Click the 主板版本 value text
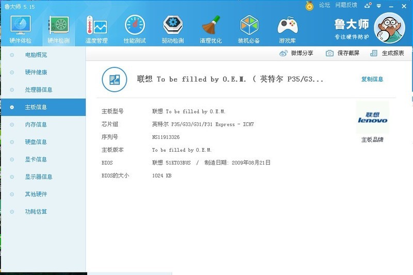The image size is (413, 275). point(182,150)
